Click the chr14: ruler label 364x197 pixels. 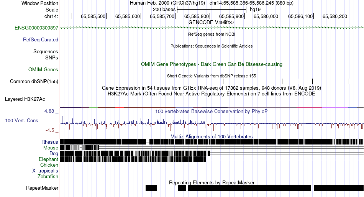tap(51, 16)
